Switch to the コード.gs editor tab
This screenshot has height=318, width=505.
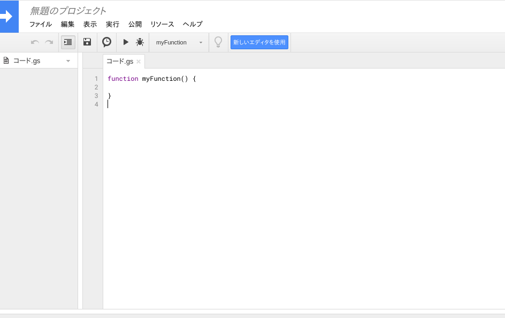click(x=119, y=61)
